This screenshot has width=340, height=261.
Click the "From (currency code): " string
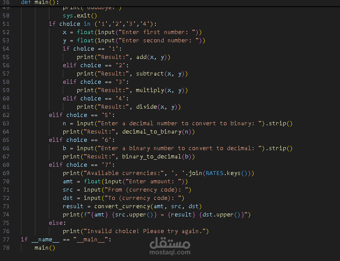[146, 190]
